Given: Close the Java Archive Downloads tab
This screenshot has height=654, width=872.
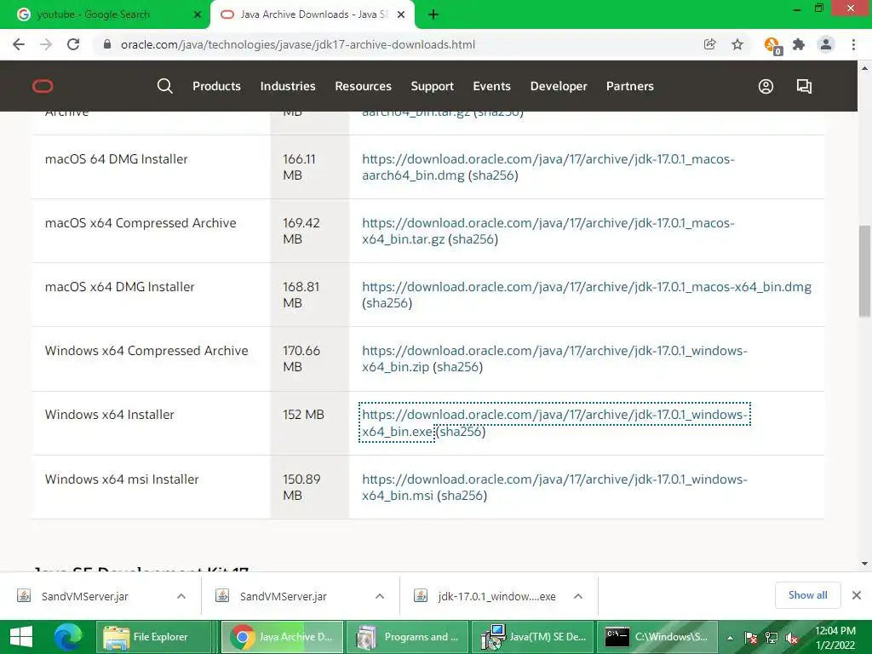Looking at the screenshot, I should (401, 14).
